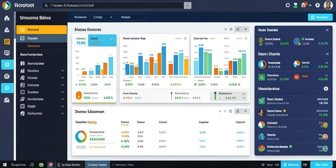Screen dimensions: 336x168
Task: Open the highlighted cyan square icon in left rail
Action: [x=7, y=65]
